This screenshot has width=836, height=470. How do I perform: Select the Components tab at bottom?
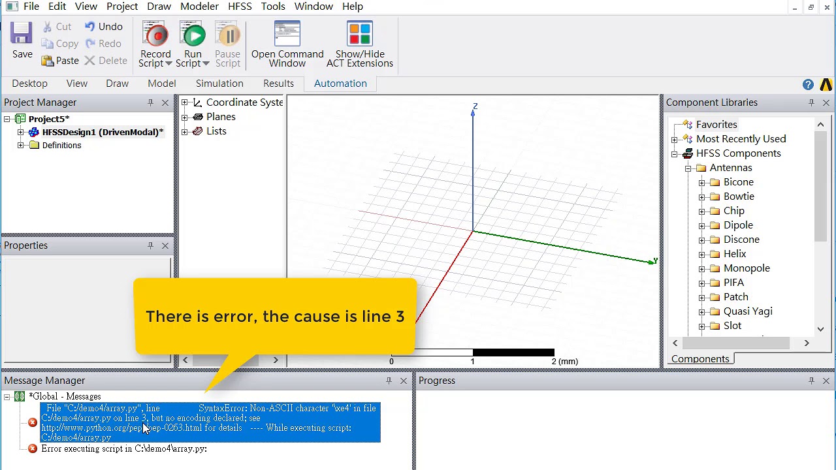700,359
